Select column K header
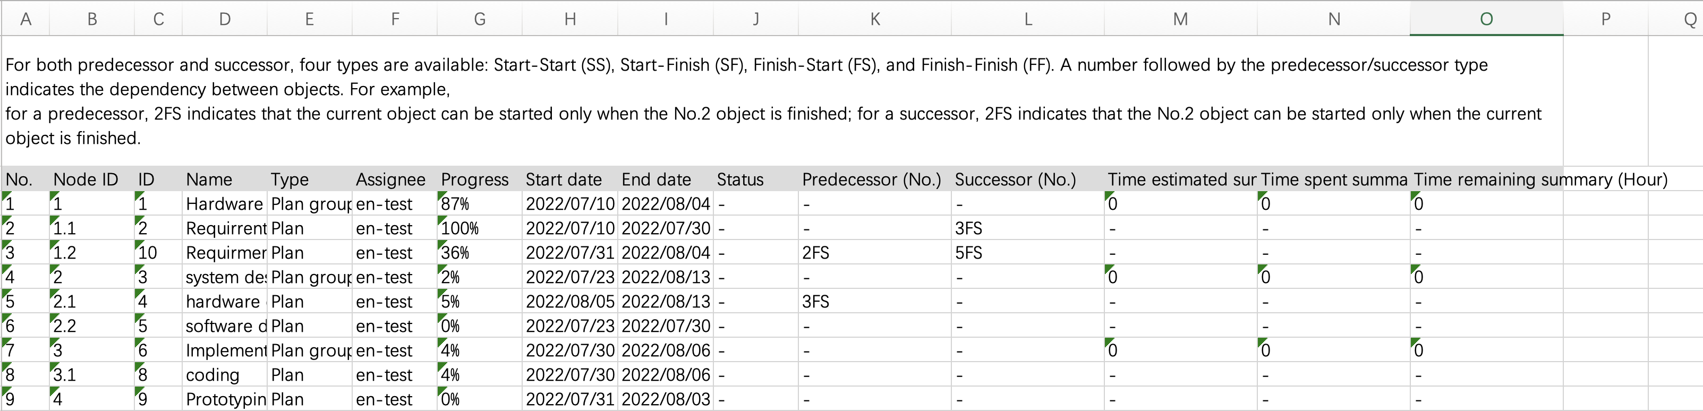 [875, 19]
